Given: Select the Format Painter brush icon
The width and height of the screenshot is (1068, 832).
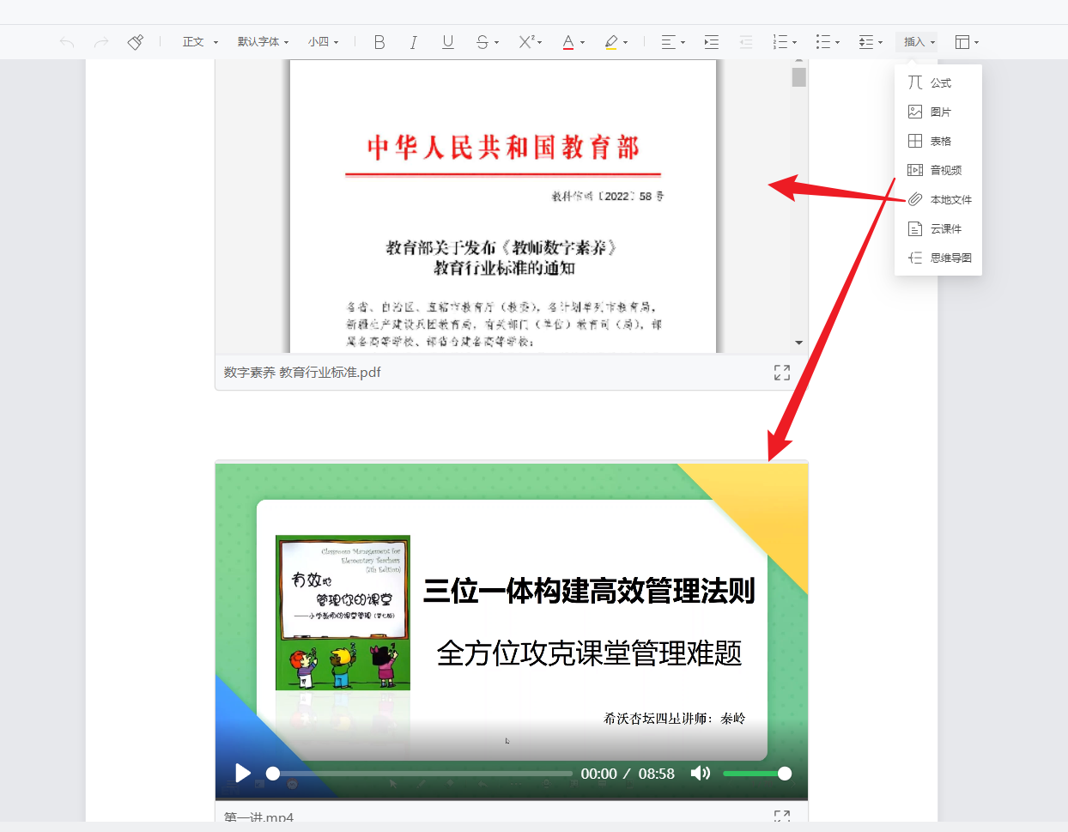Looking at the screenshot, I should [136, 42].
